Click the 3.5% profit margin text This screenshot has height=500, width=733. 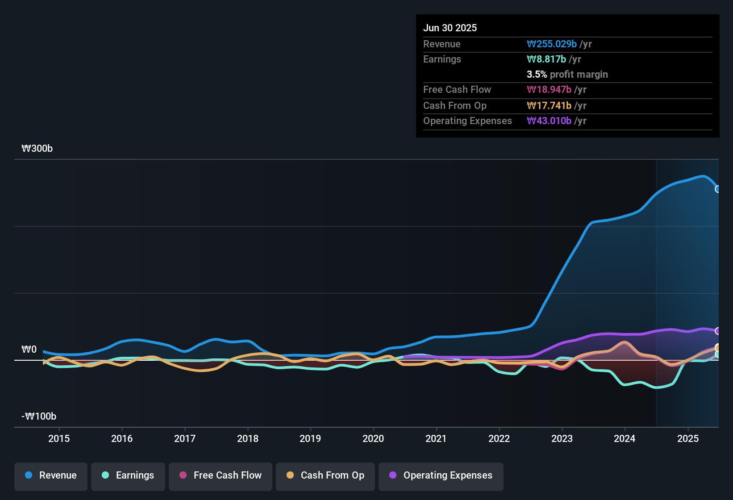567,75
